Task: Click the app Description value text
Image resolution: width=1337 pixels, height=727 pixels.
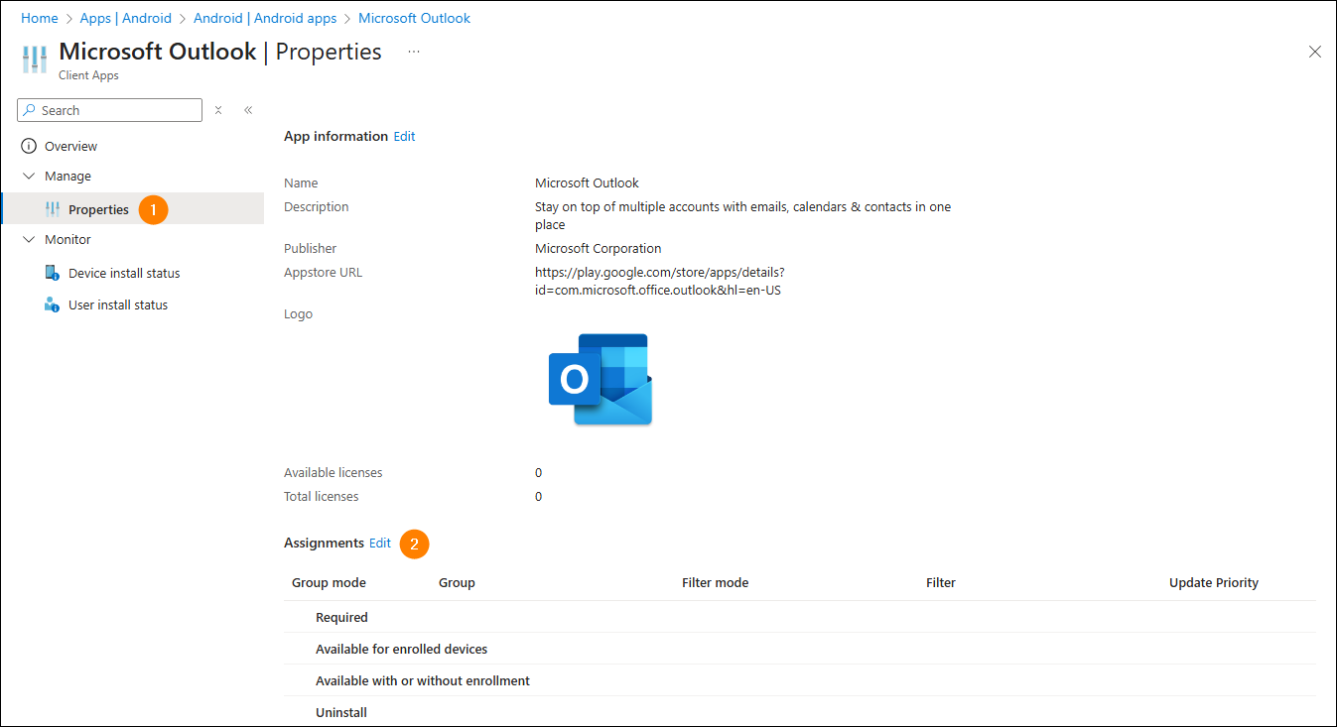Action: [742, 215]
